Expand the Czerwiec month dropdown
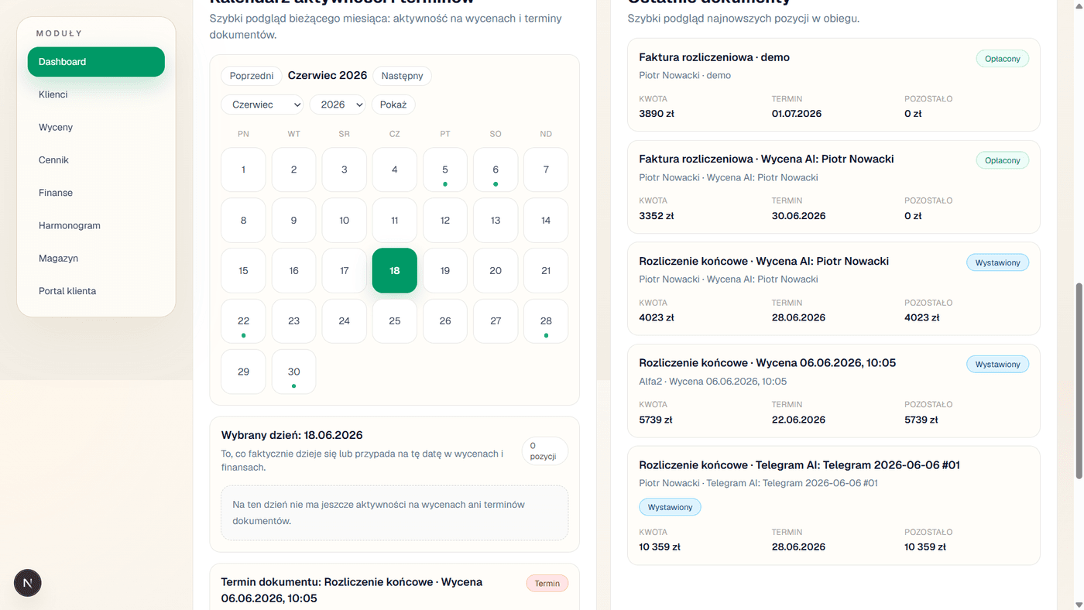 (x=262, y=105)
